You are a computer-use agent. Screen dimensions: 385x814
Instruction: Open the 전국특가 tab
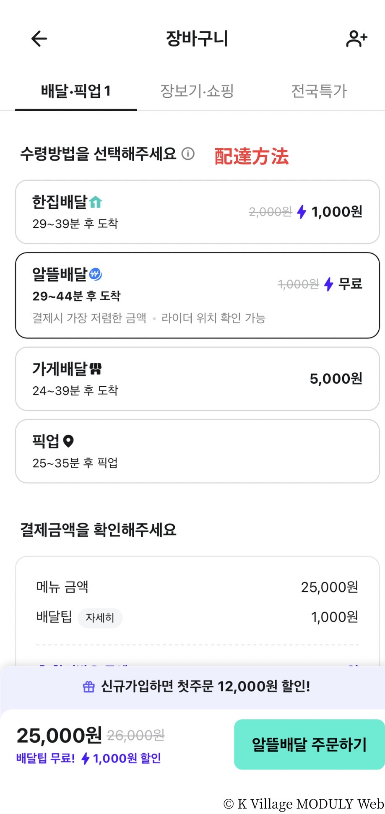pos(319,91)
